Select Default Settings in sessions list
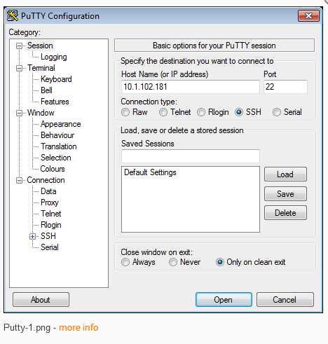 (x=150, y=172)
